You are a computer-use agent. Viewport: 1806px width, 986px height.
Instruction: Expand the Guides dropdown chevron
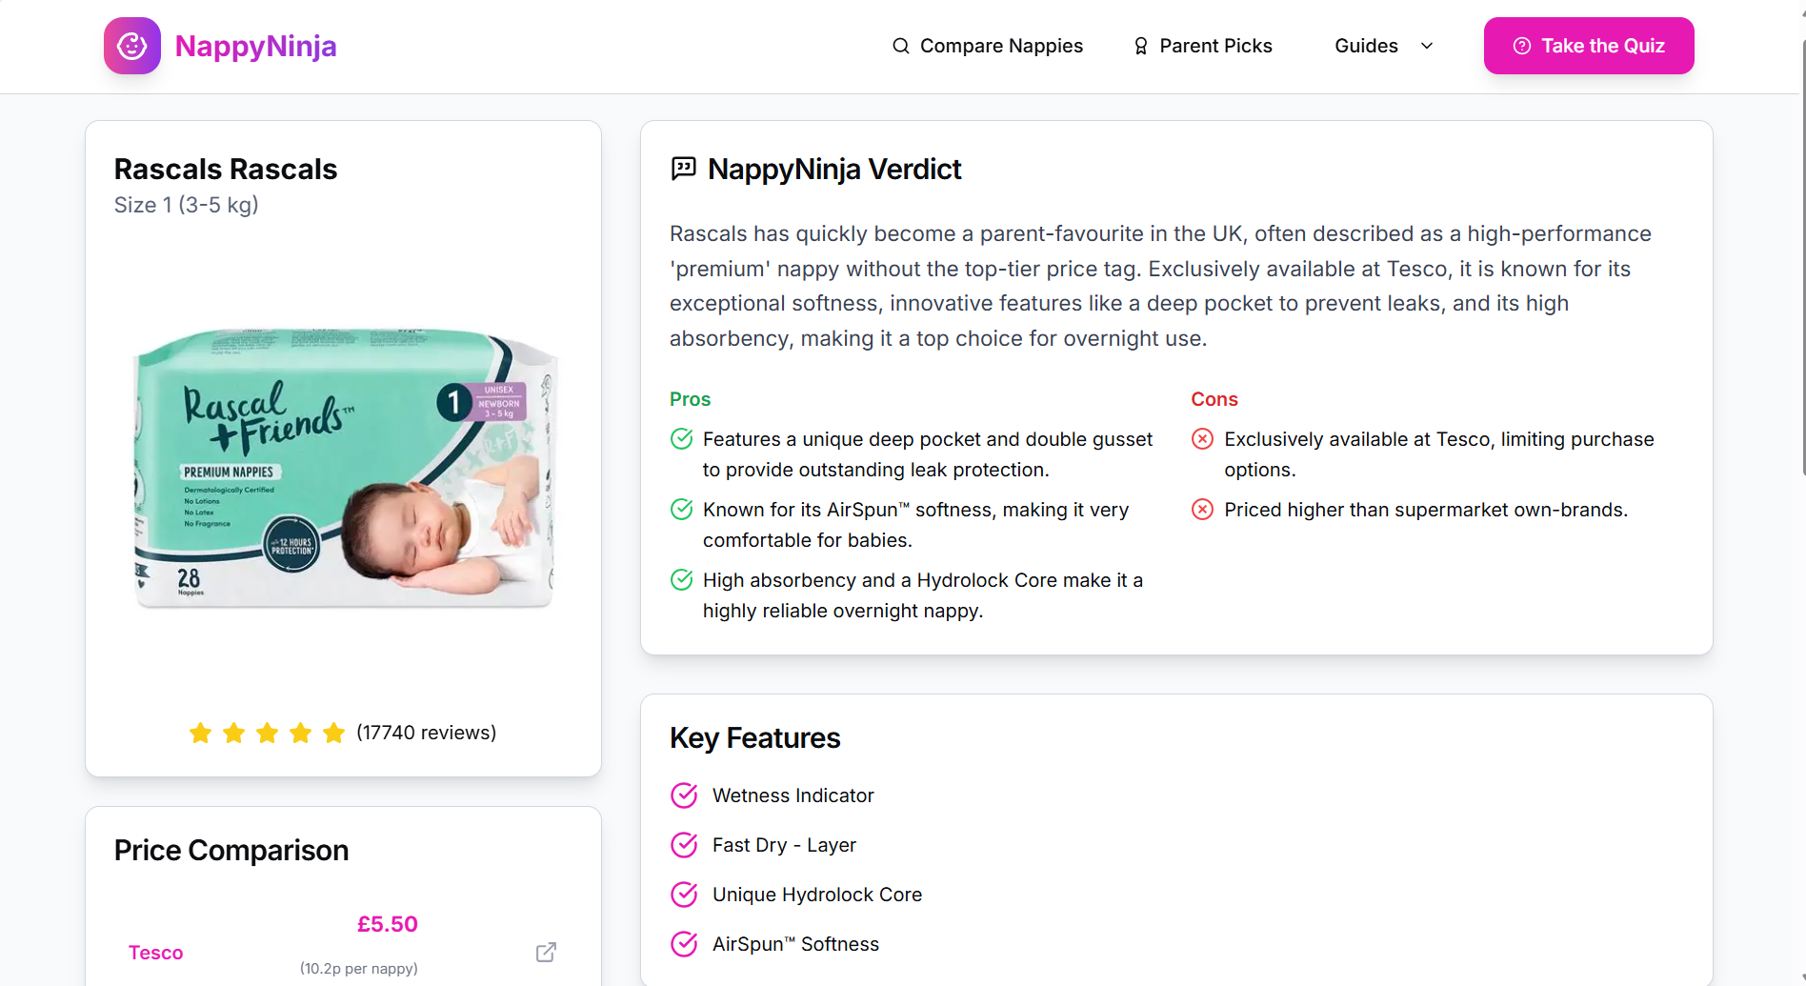(1427, 46)
